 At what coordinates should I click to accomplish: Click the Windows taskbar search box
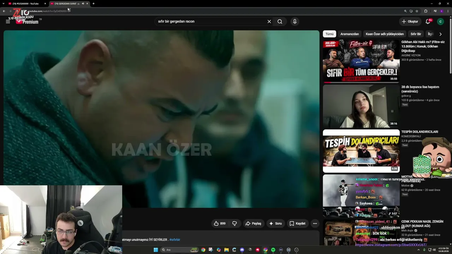coord(180,250)
